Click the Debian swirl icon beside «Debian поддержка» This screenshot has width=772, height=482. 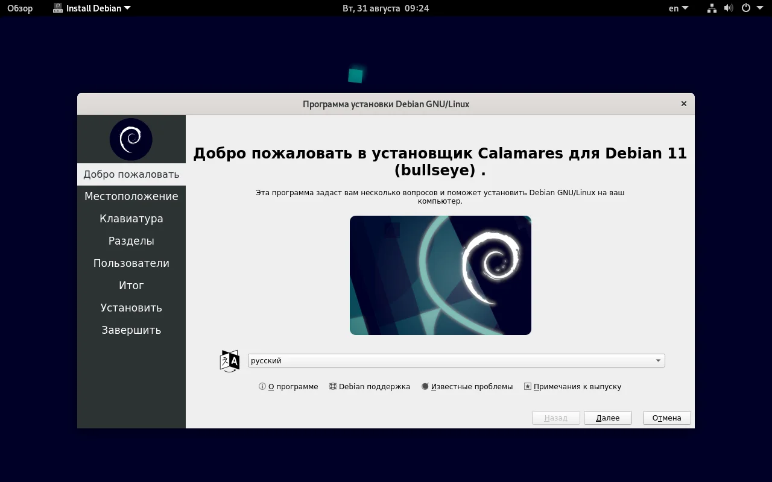pyautogui.click(x=332, y=386)
